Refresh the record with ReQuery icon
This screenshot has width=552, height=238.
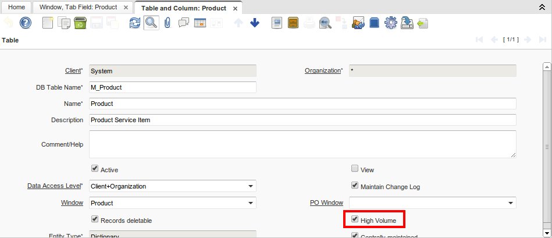coord(135,23)
